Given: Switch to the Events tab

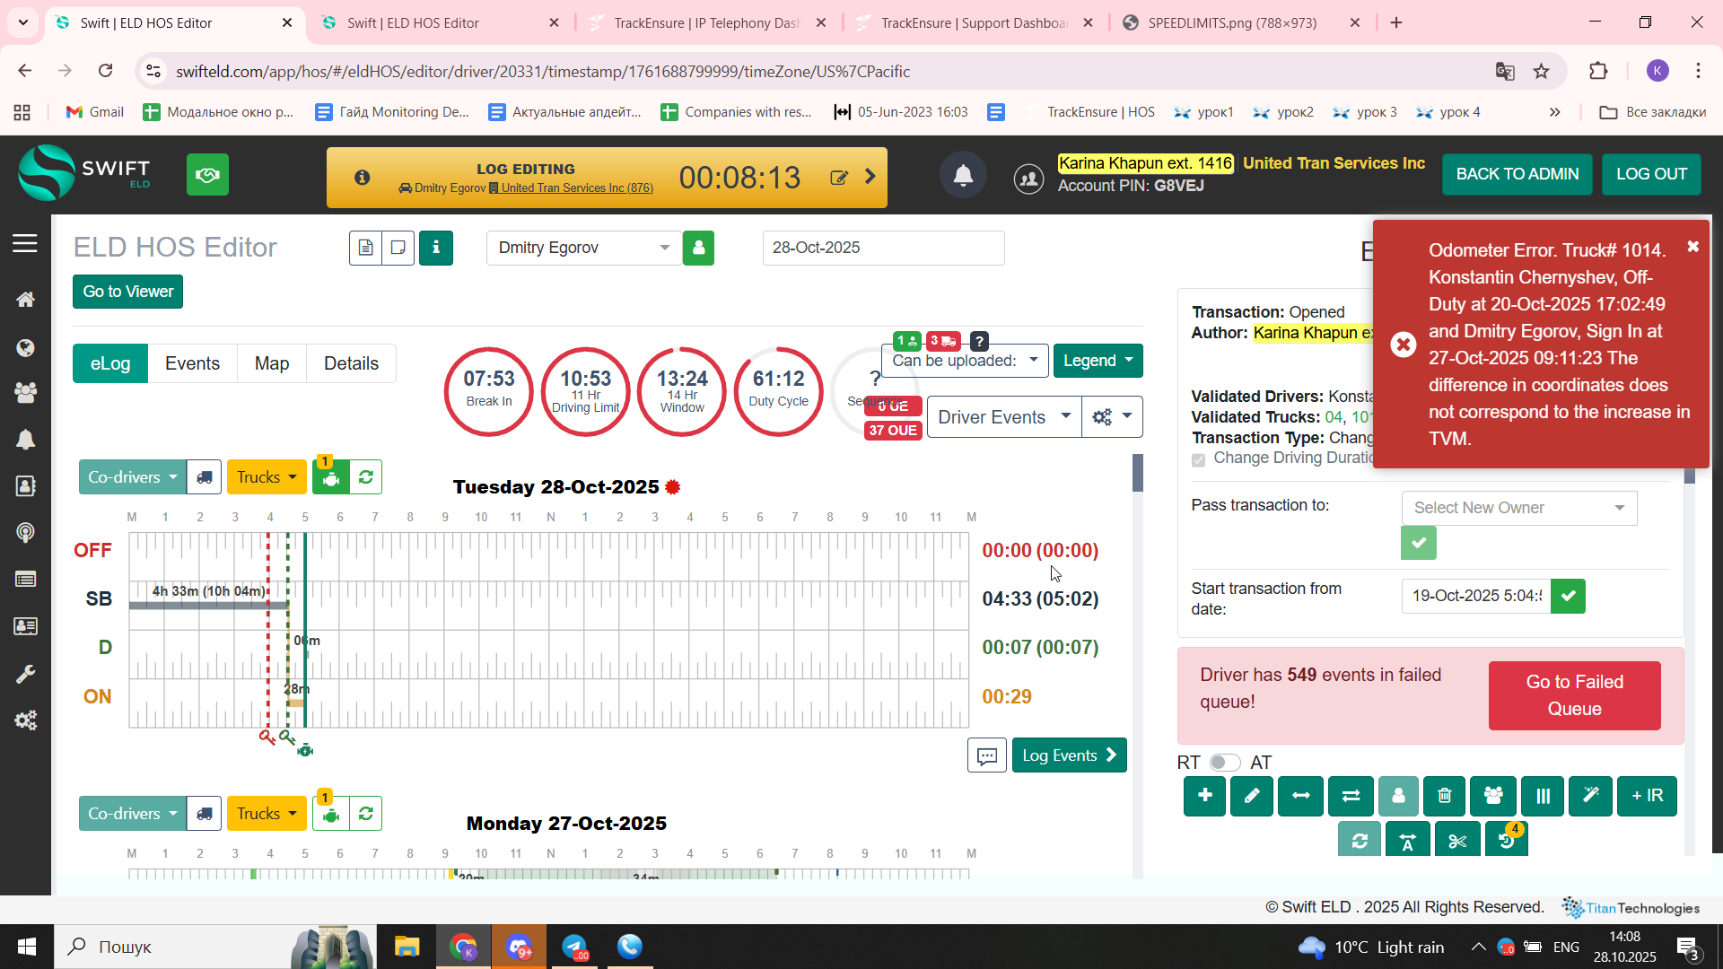Looking at the screenshot, I should pyautogui.click(x=192, y=363).
